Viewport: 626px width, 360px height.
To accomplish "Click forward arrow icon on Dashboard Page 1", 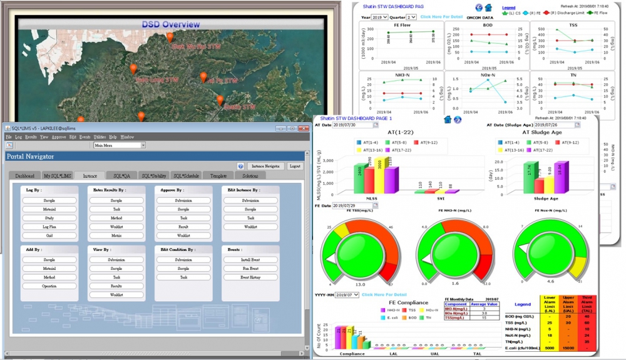I will point(458,119).
